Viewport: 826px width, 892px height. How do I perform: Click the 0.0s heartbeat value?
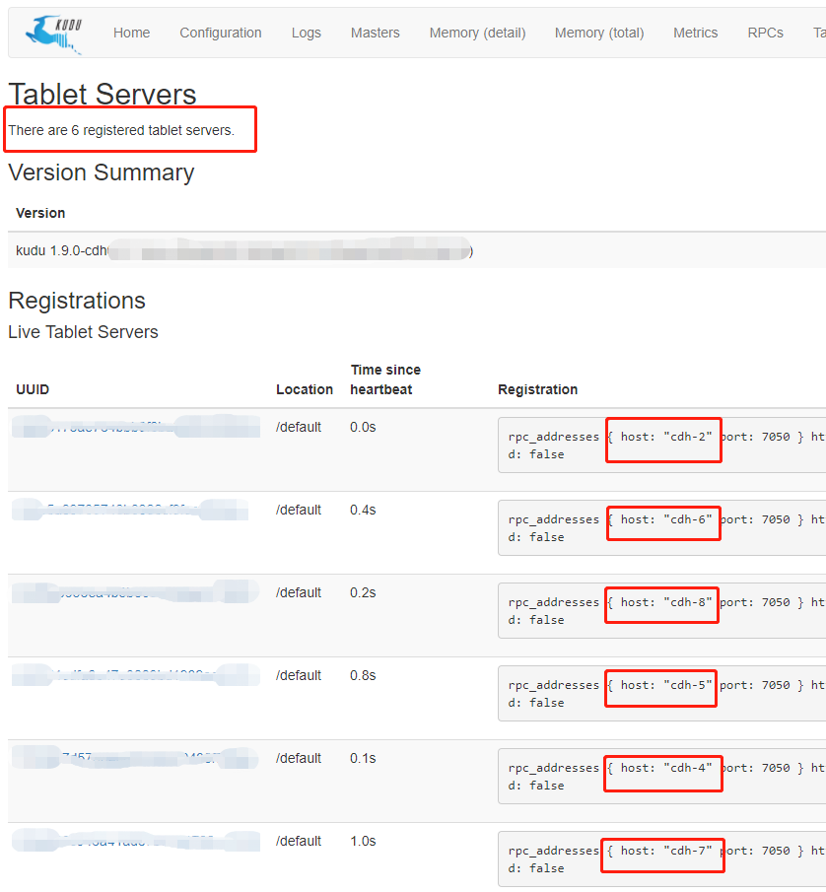pos(363,427)
